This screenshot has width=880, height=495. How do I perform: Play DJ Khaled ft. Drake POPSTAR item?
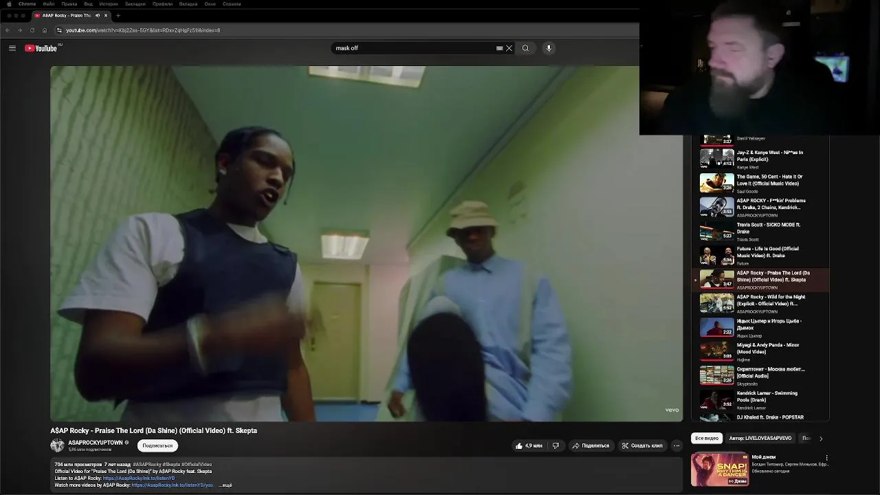tap(760, 417)
